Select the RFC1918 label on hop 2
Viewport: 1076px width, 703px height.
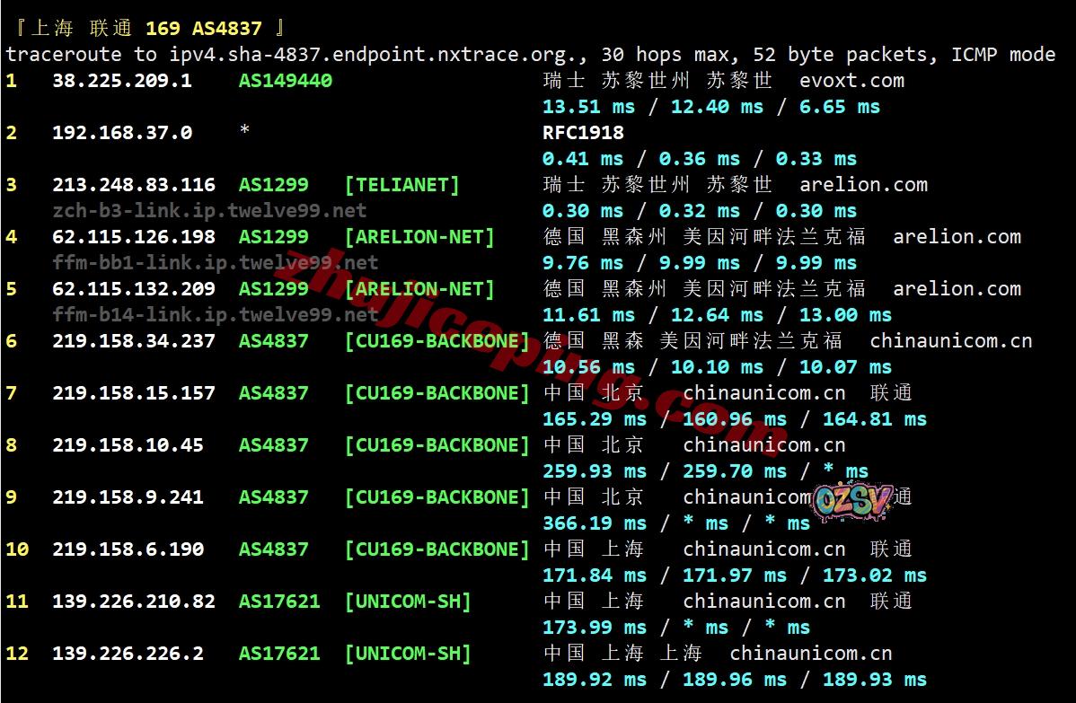click(x=583, y=133)
